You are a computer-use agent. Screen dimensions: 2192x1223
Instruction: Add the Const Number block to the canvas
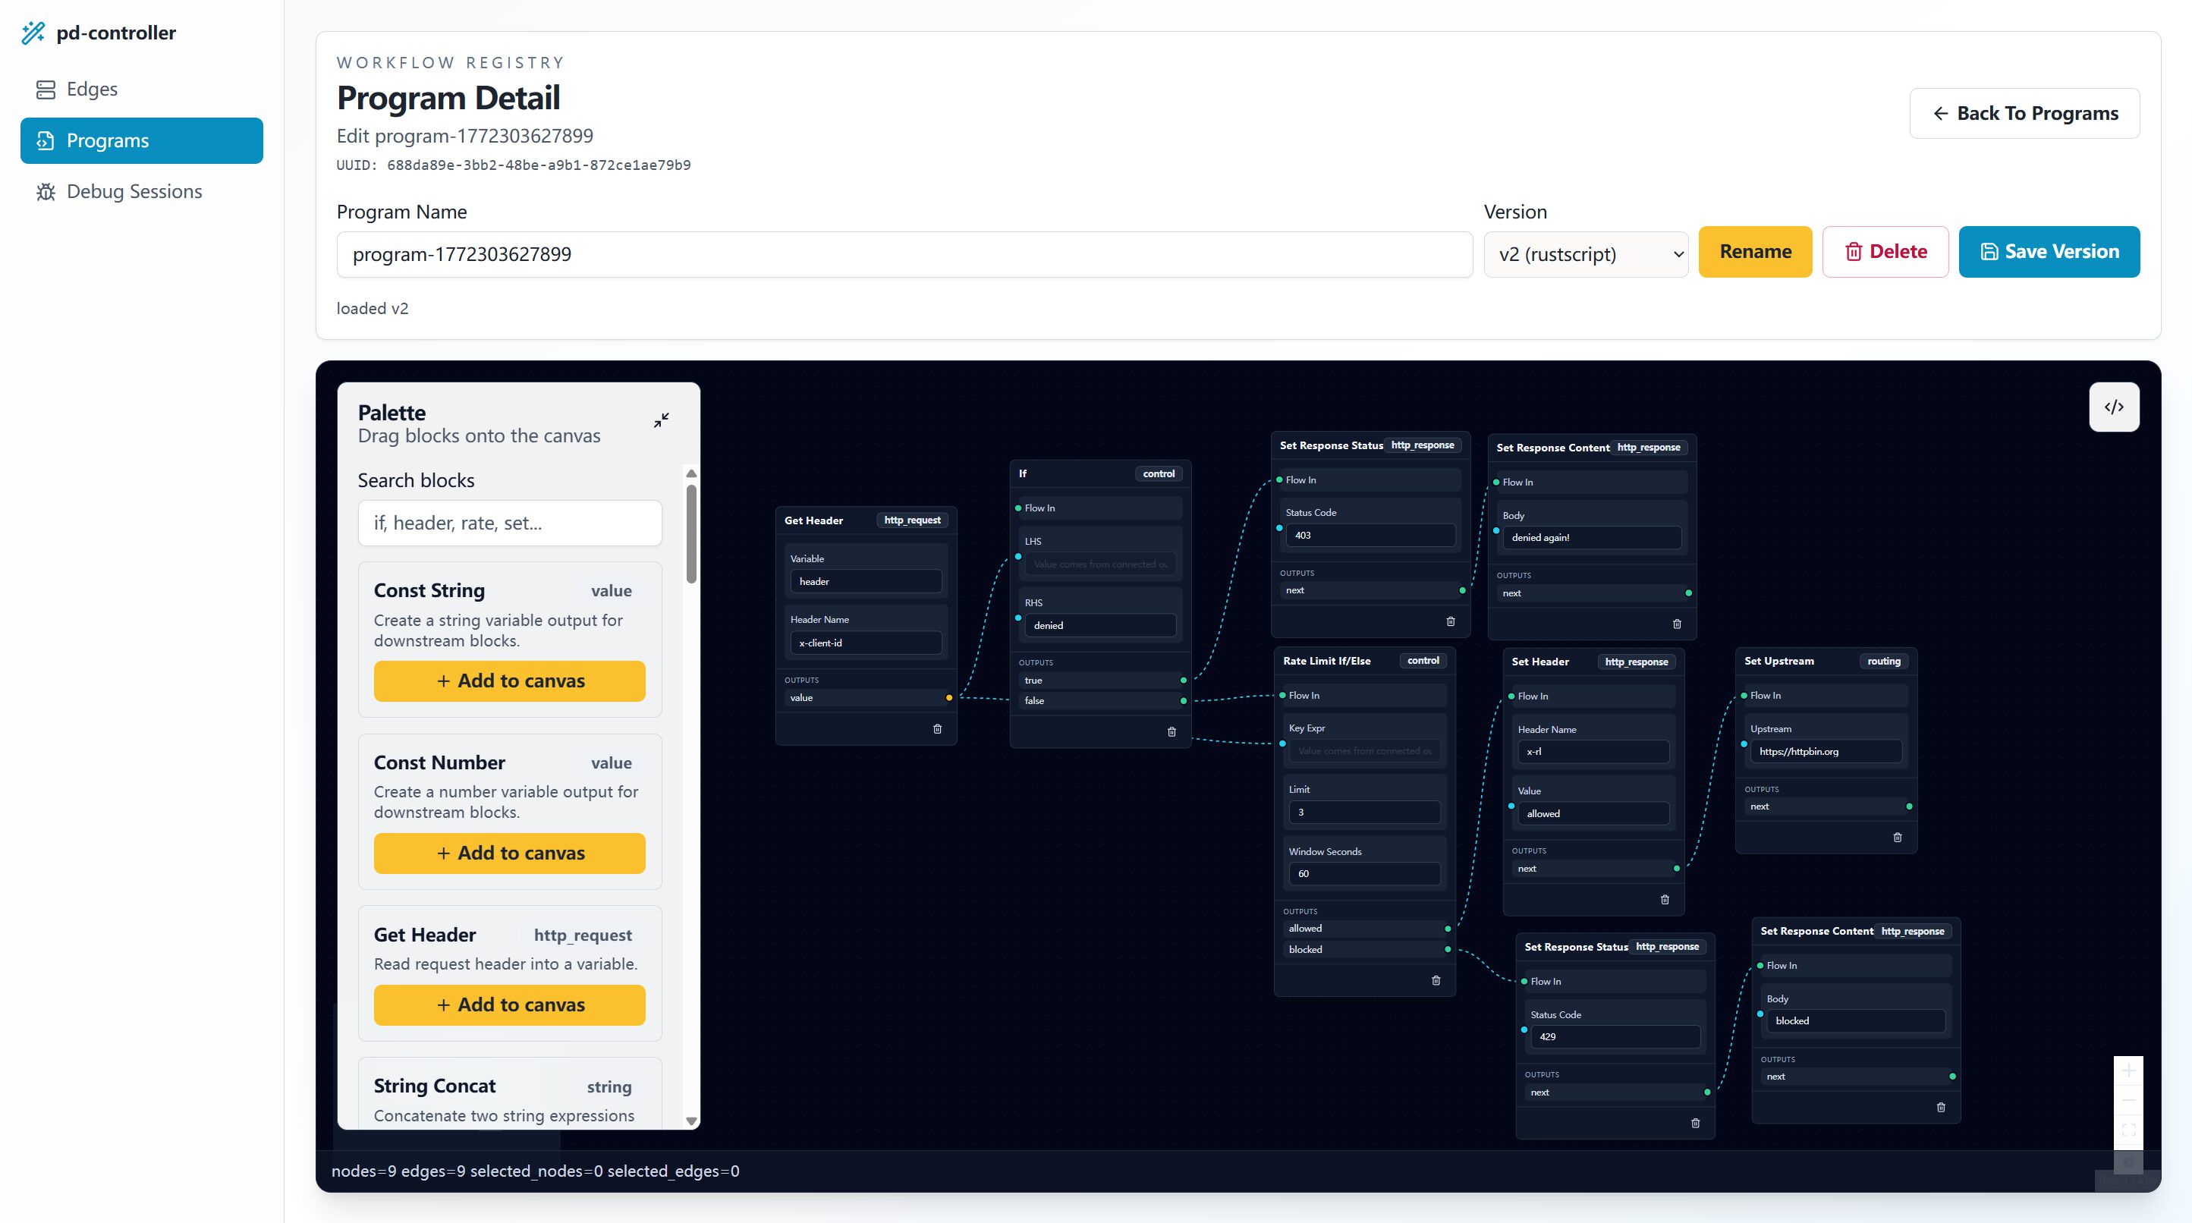click(510, 853)
